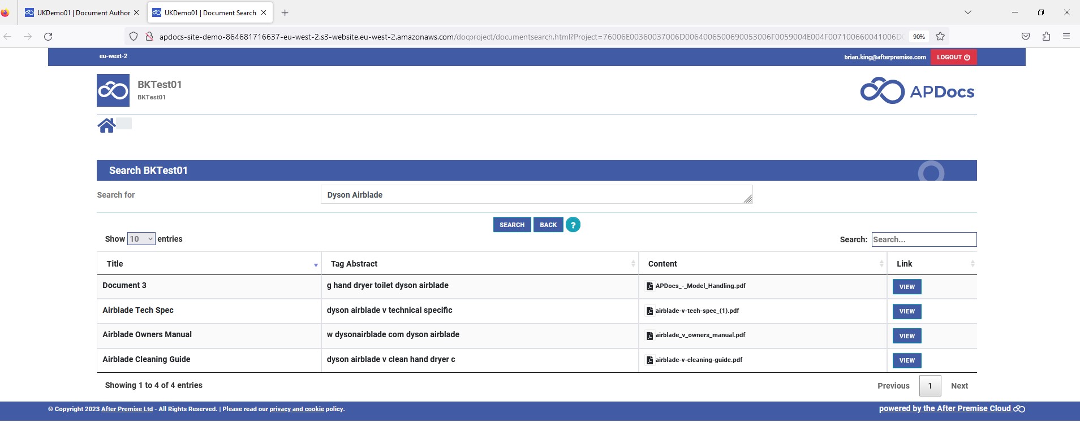Click the BACK button
The image size is (1080, 423).
(x=548, y=225)
